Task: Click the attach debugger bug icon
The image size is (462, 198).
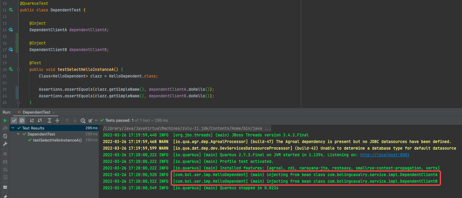Action: pos(5,169)
